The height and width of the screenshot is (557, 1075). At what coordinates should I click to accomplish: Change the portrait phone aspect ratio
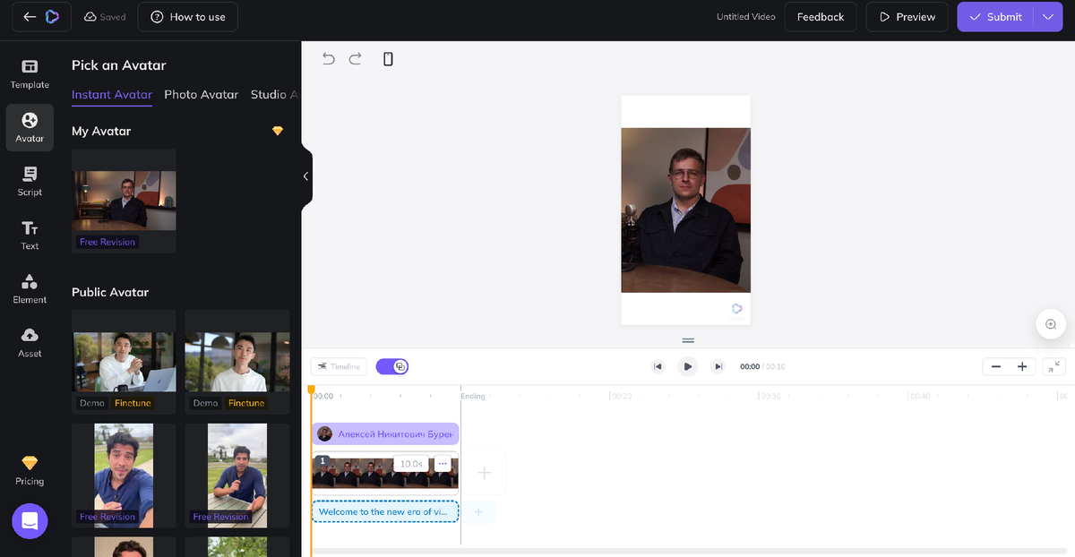[x=388, y=59]
